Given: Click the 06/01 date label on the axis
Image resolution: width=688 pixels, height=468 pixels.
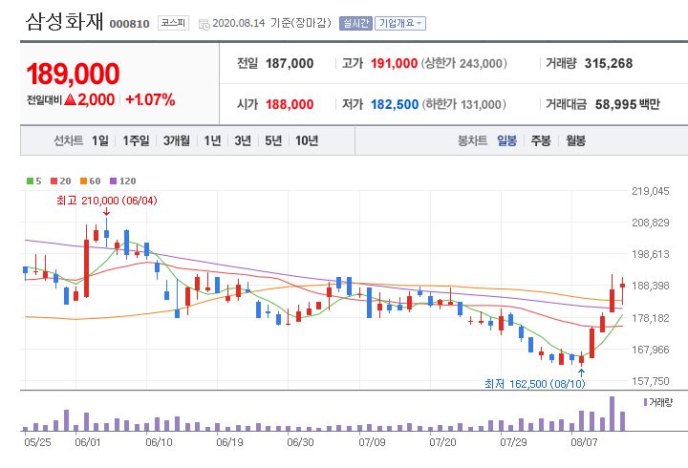Looking at the screenshot, I should coord(88,442).
